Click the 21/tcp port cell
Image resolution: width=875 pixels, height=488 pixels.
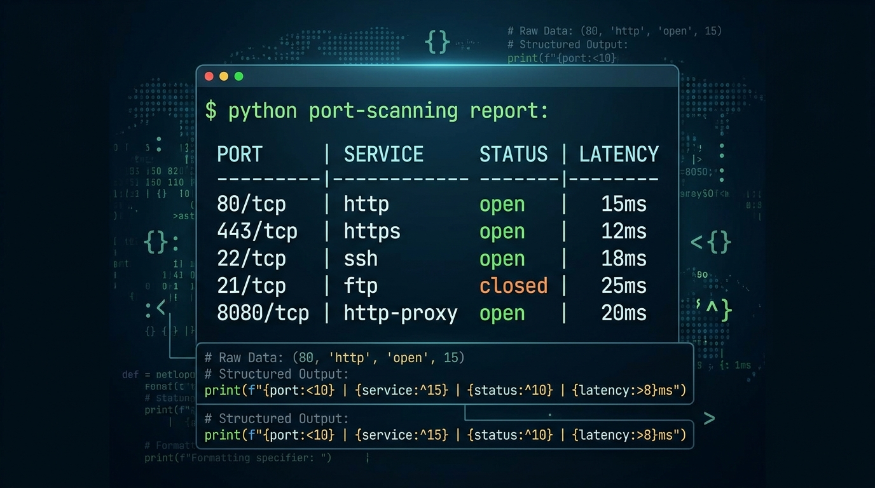click(251, 286)
